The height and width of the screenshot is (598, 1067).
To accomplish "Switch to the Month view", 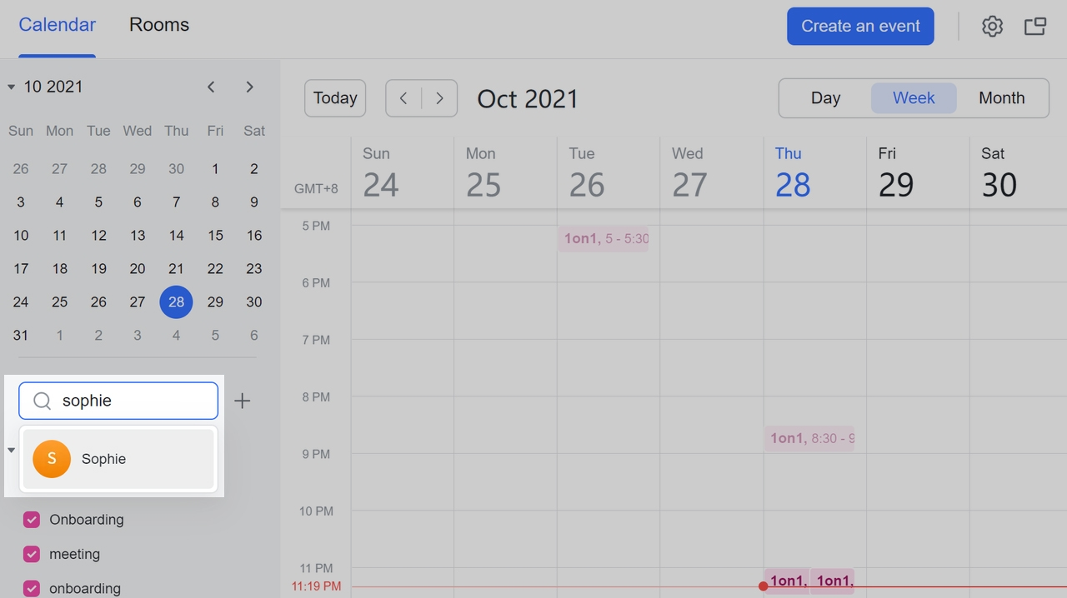I will [1001, 98].
